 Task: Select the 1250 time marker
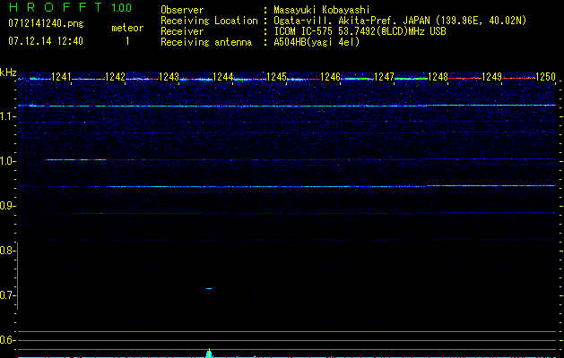click(x=546, y=78)
